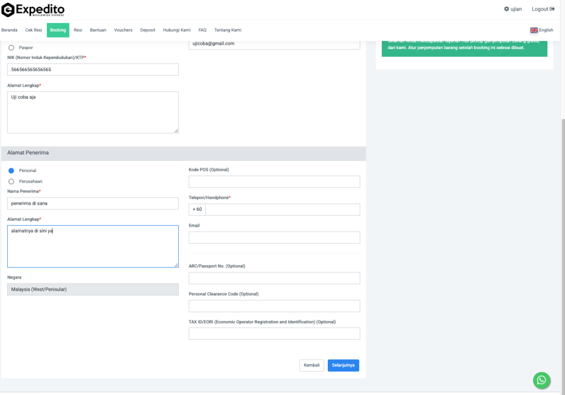Focus the Kode POS input field
This screenshot has width=565, height=395.
click(274, 182)
